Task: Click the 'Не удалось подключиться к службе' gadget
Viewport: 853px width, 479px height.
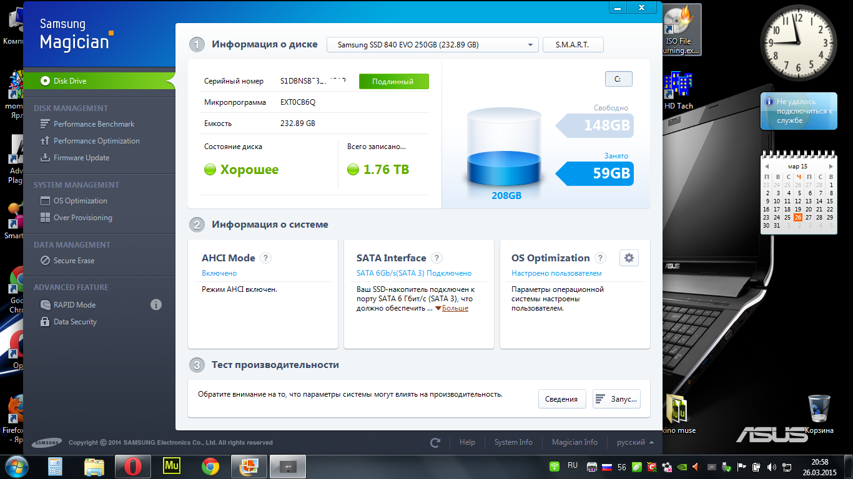Action: [x=799, y=111]
